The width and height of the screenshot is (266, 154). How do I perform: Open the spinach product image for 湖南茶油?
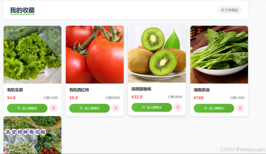[219, 55]
